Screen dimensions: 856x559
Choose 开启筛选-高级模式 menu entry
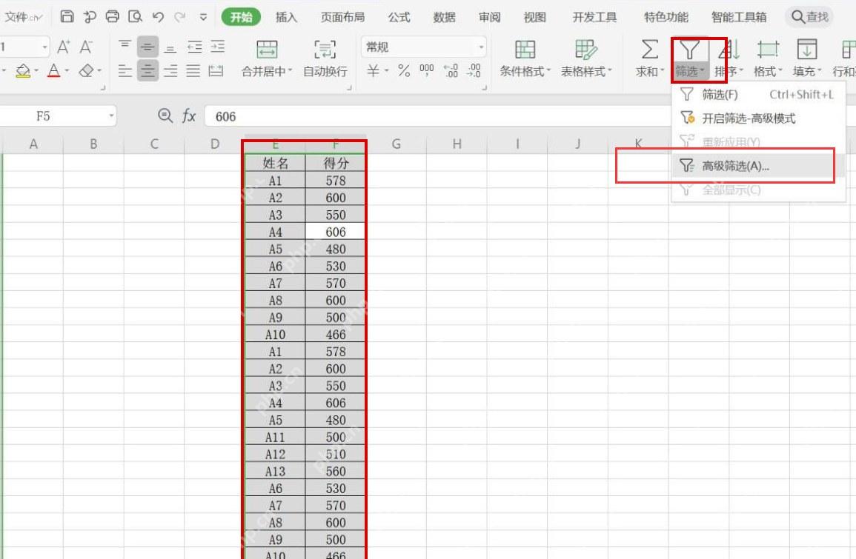coord(758,118)
